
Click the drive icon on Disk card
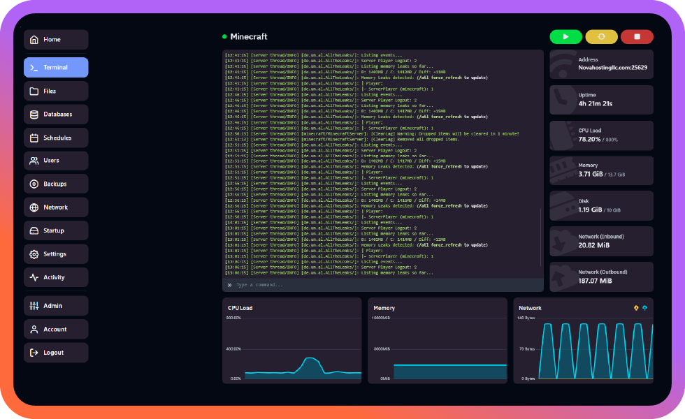point(562,206)
